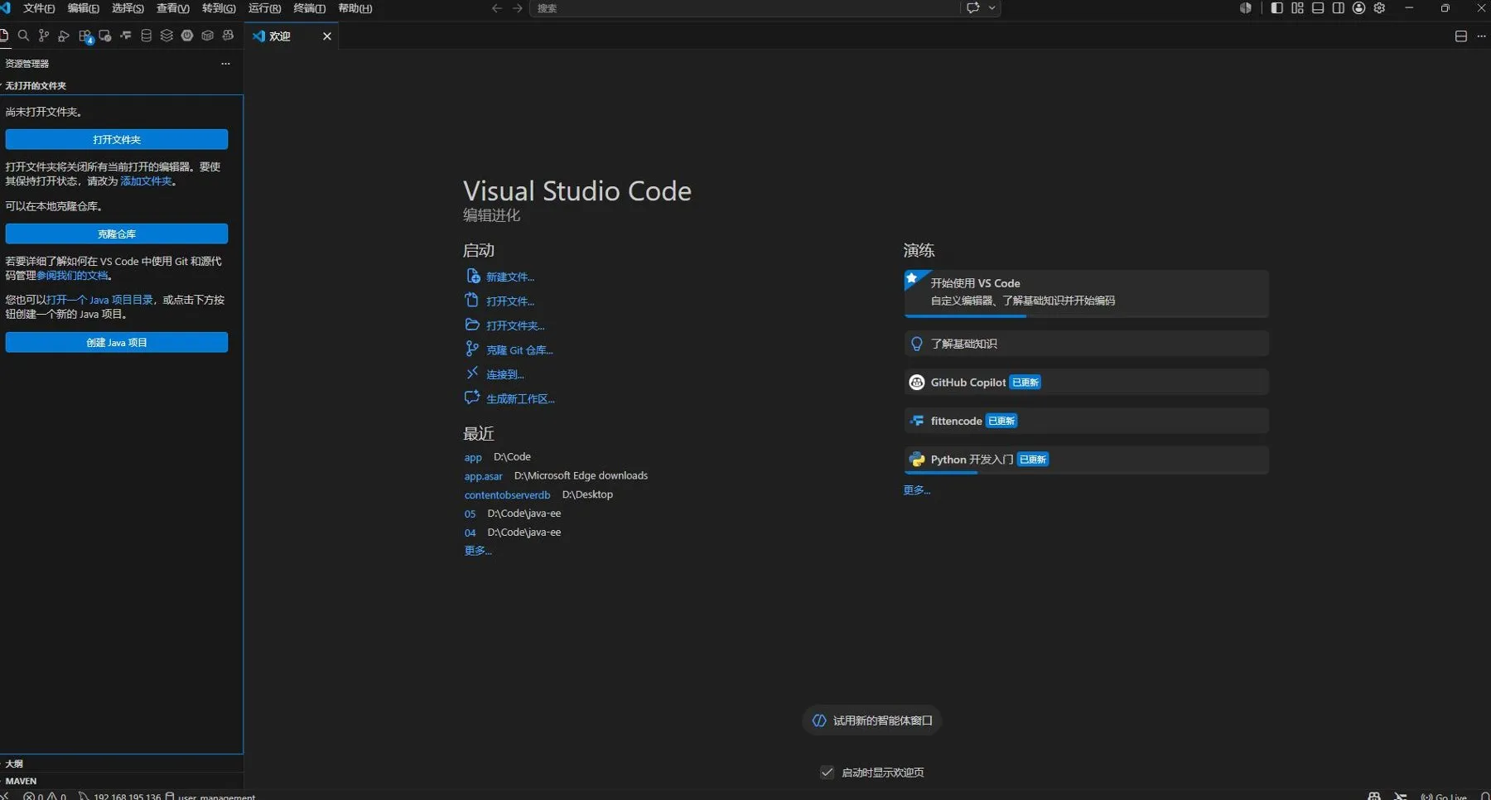Open the Run and Debug view icon
The image size is (1491, 800).
(64, 36)
